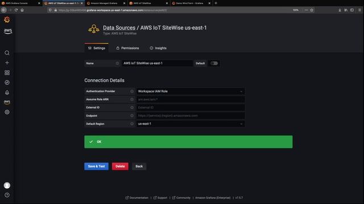Screen dimensions: 364x204
Task: Switch to Amazon Managed Grafana browser tab
Action: pos(106,3)
